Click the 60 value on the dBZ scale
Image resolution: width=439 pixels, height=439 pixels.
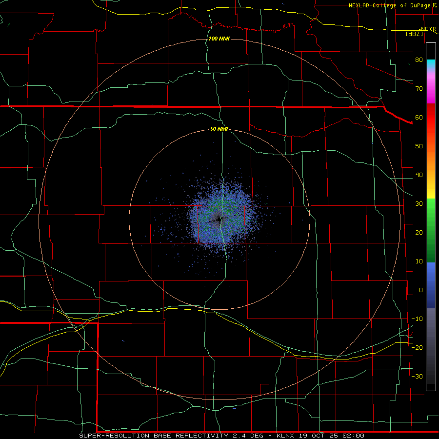click(x=419, y=118)
